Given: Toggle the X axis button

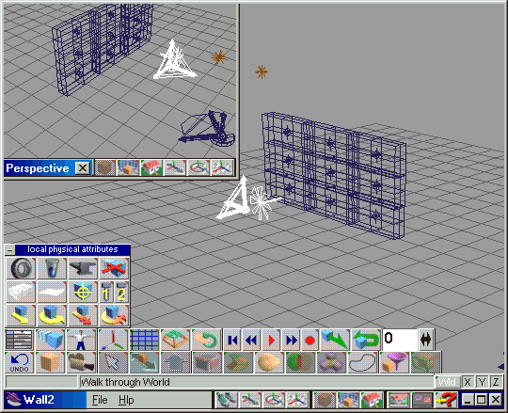Looking at the screenshot, I should coord(468,382).
